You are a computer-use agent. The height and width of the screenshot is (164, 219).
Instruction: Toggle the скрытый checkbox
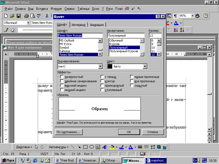132,86
